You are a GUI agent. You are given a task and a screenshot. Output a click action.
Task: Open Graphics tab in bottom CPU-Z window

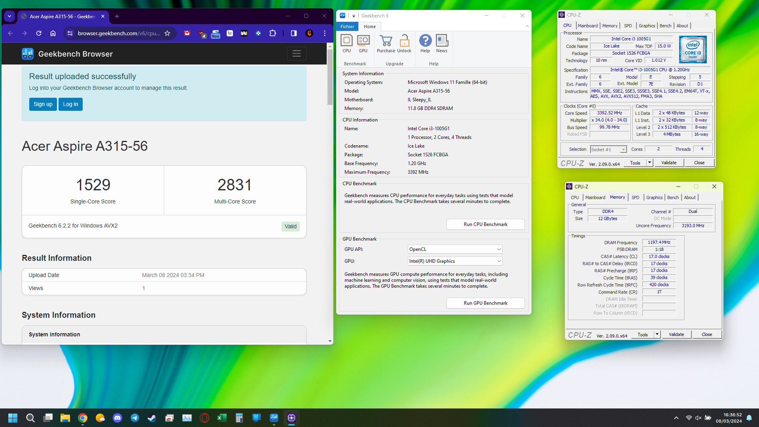click(x=654, y=197)
